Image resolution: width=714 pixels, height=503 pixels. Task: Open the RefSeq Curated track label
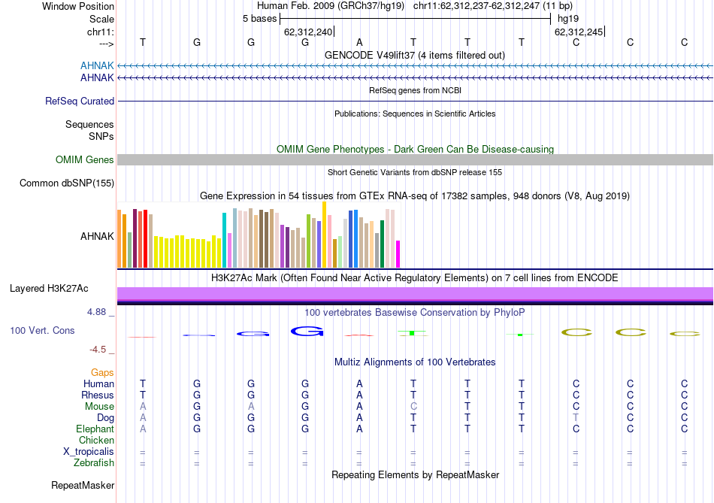click(x=80, y=102)
